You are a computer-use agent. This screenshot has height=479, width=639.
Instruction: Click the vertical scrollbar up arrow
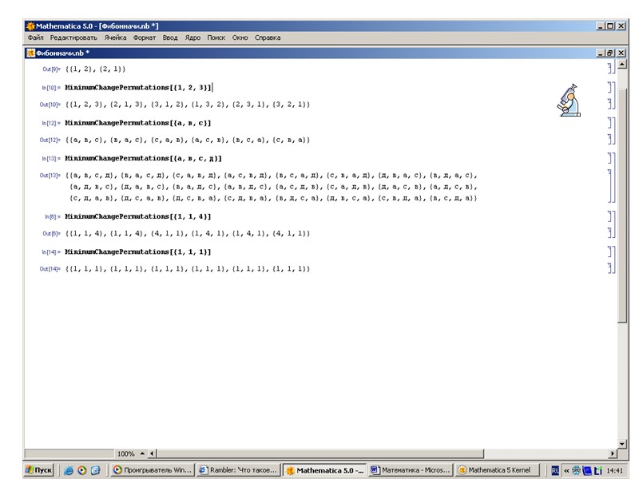(x=622, y=65)
